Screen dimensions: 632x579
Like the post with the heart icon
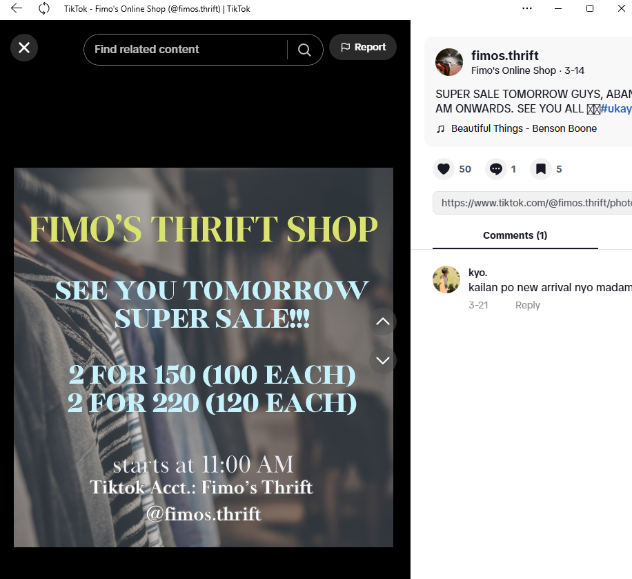pyautogui.click(x=444, y=169)
